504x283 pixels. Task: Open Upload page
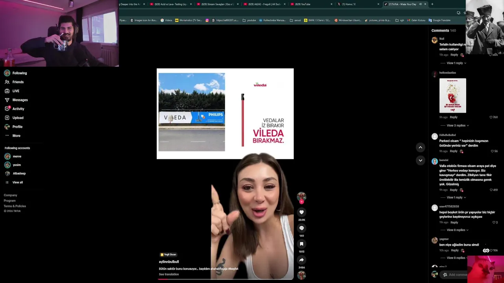(x=14, y=118)
